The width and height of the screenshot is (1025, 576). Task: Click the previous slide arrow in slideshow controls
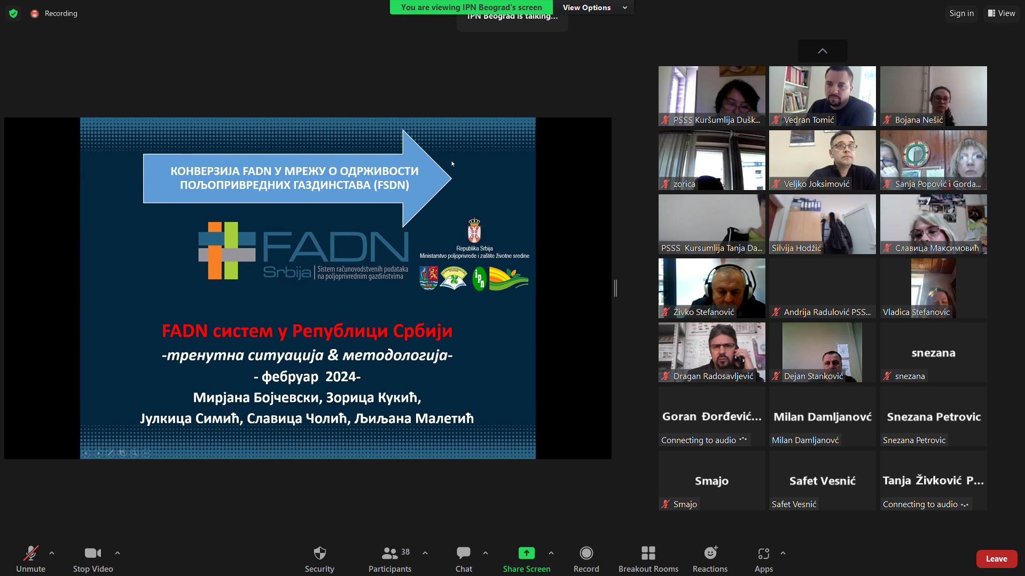(x=87, y=453)
